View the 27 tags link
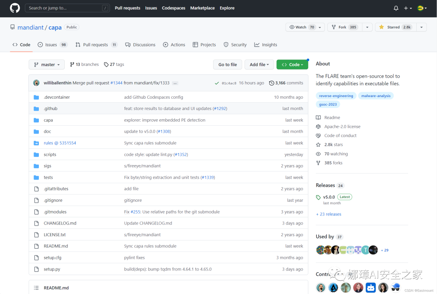Viewport: 437px width, 294px height. pos(114,64)
